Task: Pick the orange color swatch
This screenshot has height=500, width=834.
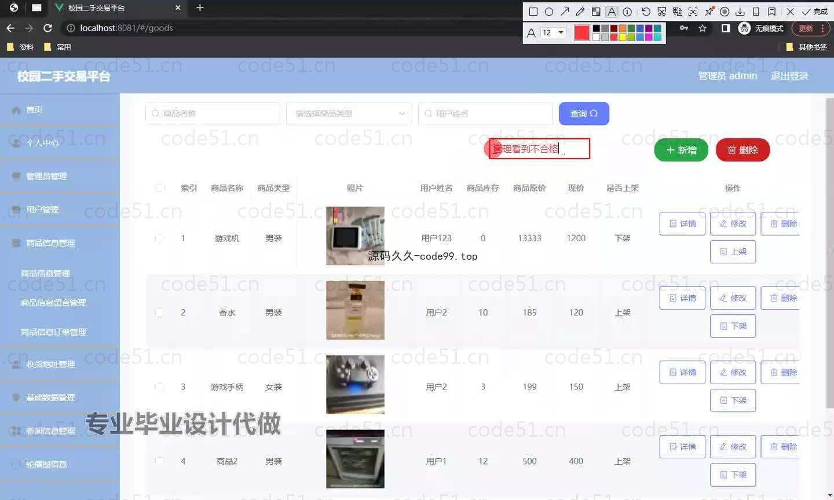Action: (623, 28)
